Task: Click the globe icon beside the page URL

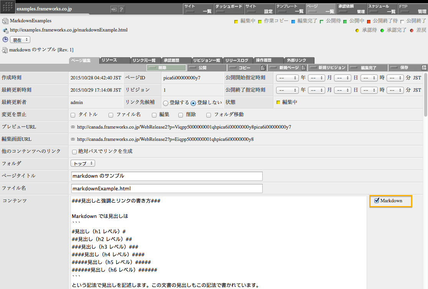Action: tap(5, 30)
